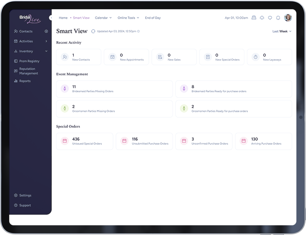Click the Contacts people icon in sidebar
Image resolution: width=306 pixels, height=235 pixels.
click(x=16, y=31)
